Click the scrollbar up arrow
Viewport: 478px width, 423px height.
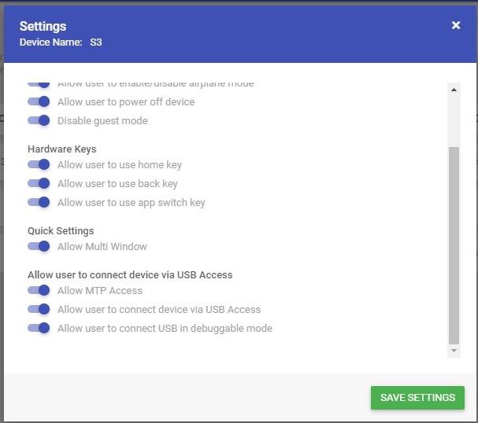coord(454,90)
